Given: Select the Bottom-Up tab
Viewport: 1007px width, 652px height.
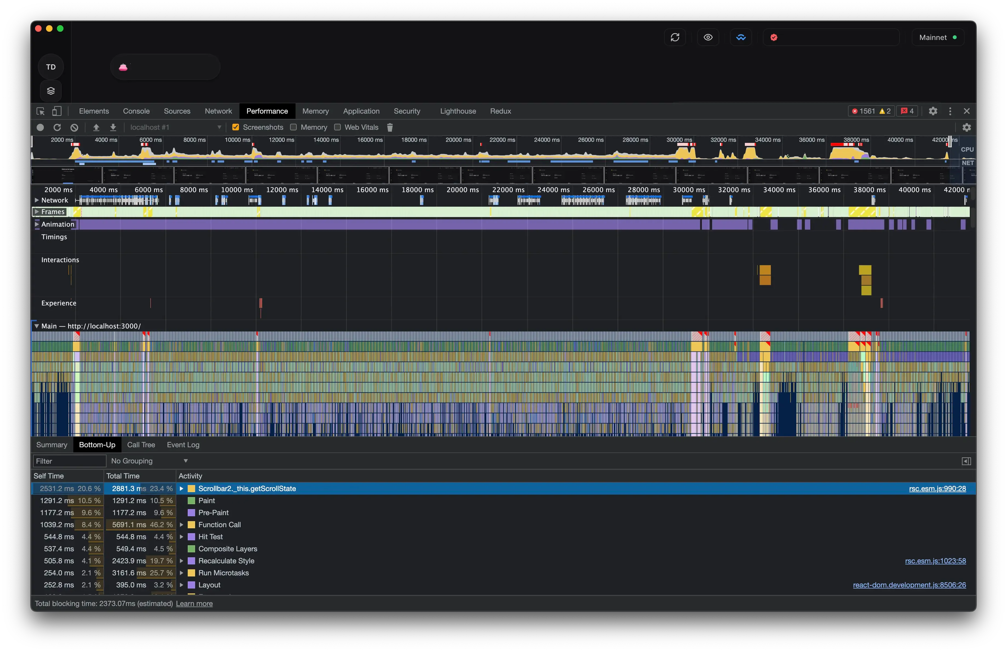Looking at the screenshot, I should pos(97,445).
